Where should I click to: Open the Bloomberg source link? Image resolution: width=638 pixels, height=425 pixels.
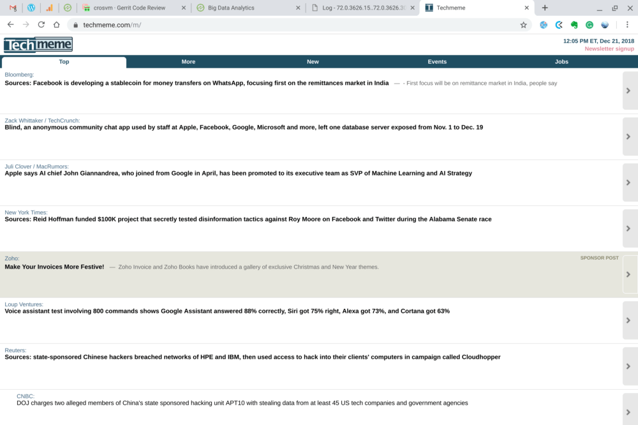(x=19, y=75)
